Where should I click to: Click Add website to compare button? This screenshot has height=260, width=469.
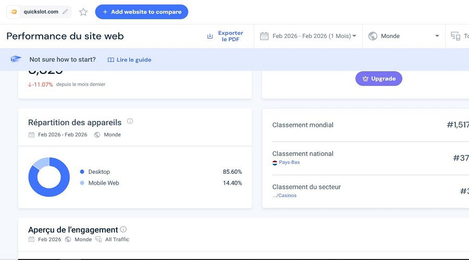click(141, 12)
